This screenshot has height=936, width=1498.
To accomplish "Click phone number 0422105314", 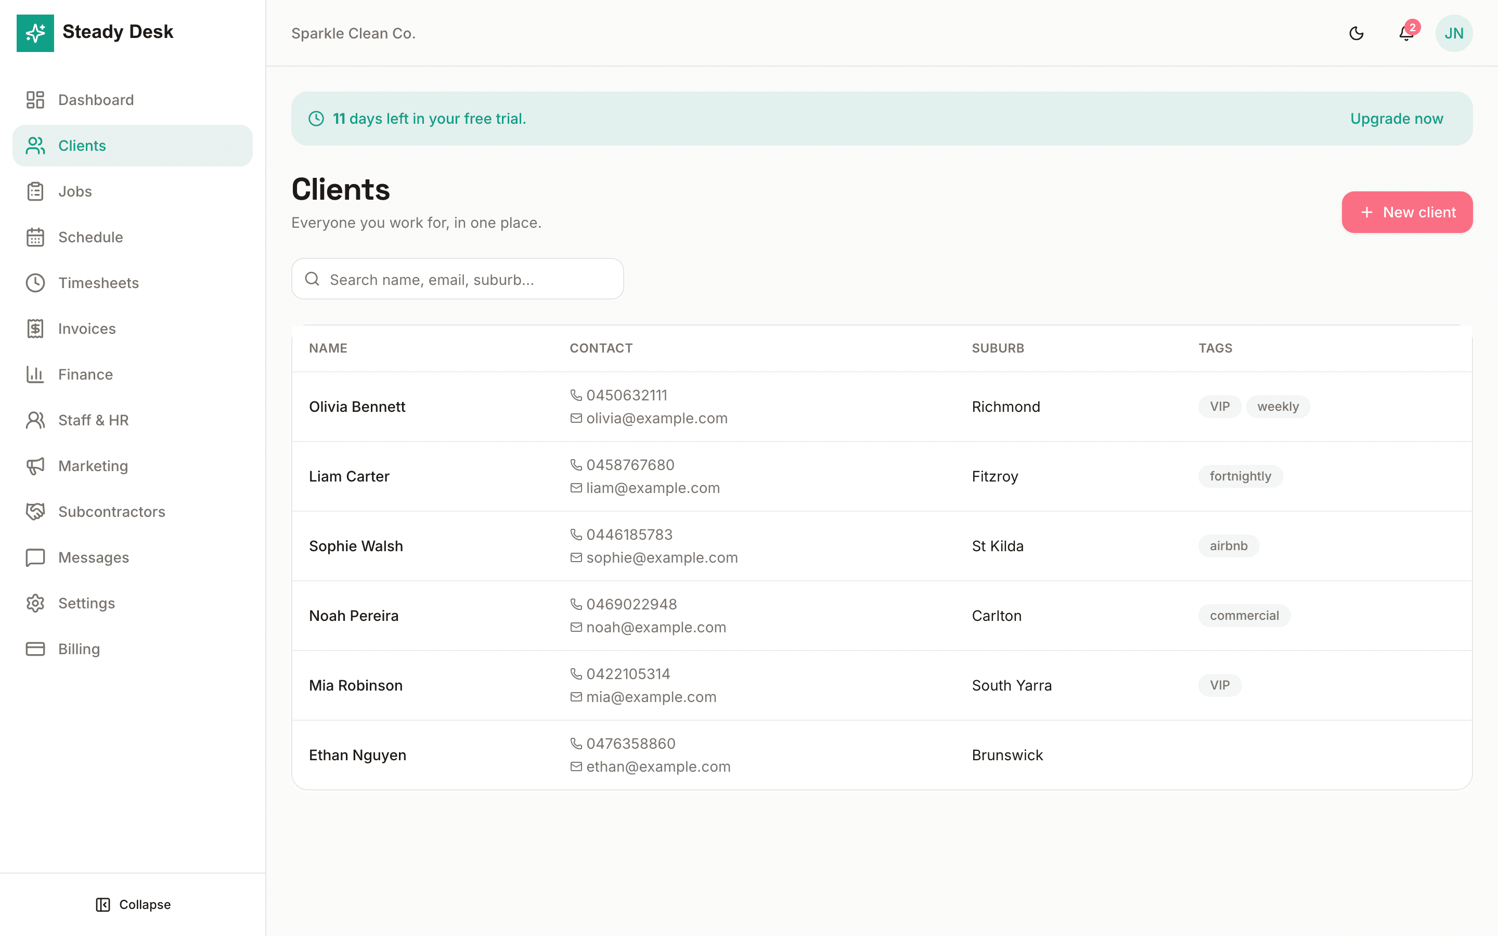I will tap(628, 674).
